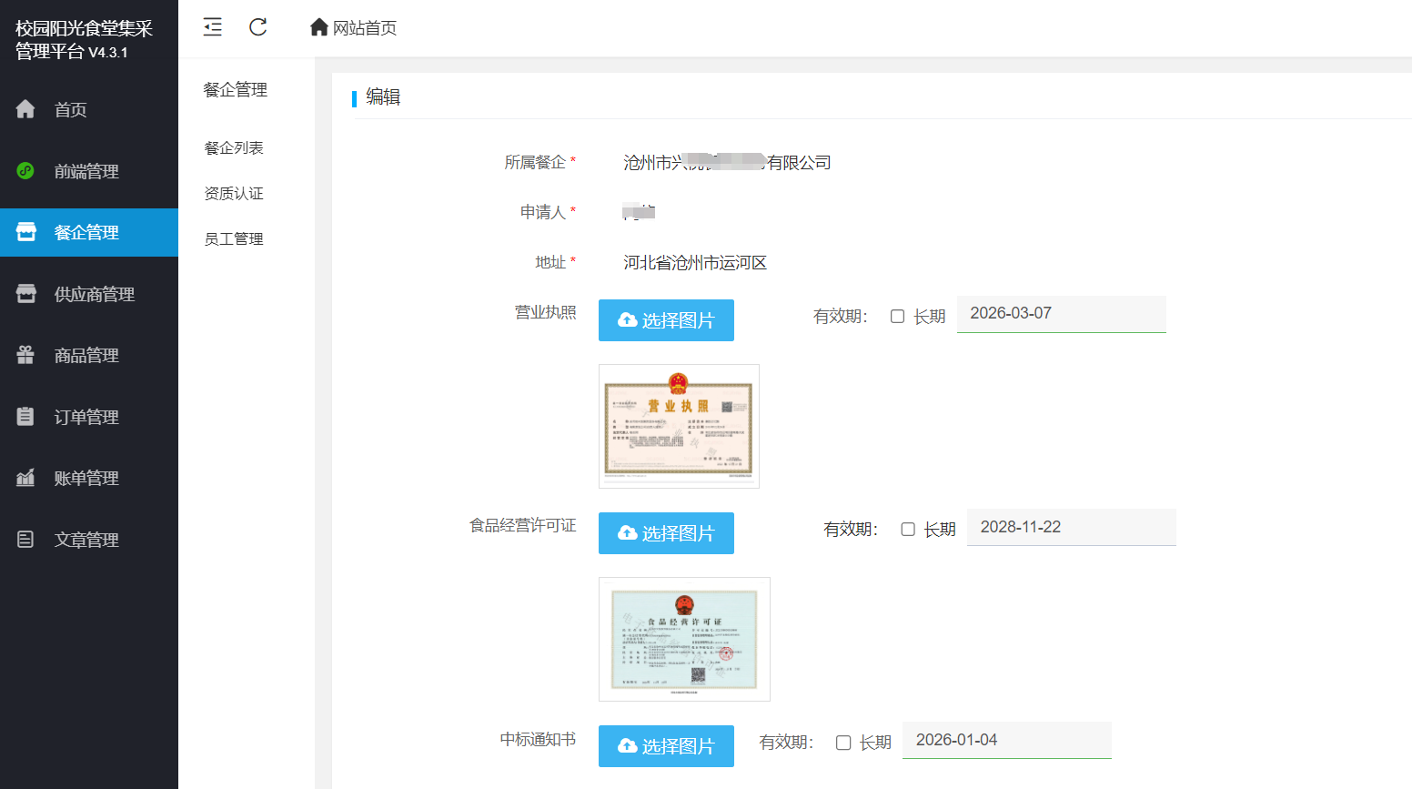Screen dimensions: 1412x789
Task: Open 账单管理 in the sidebar
Action: 86,479
